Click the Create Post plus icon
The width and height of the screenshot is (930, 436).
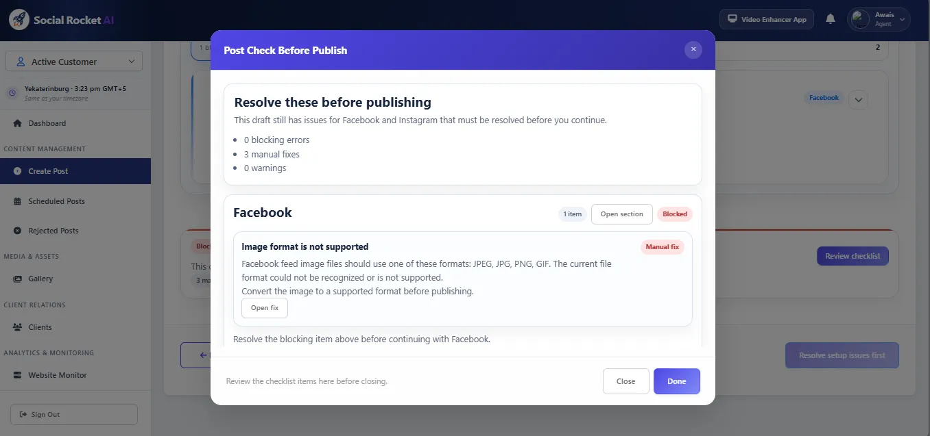coord(18,171)
